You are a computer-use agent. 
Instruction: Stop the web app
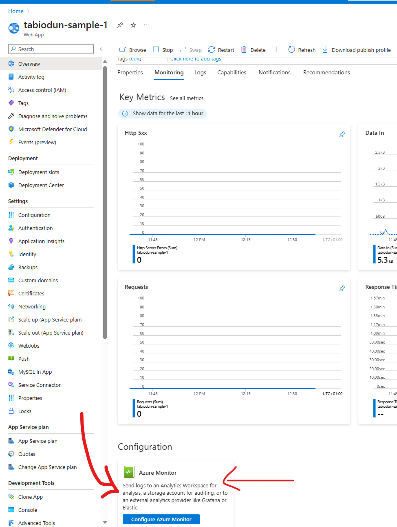tap(163, 49)
